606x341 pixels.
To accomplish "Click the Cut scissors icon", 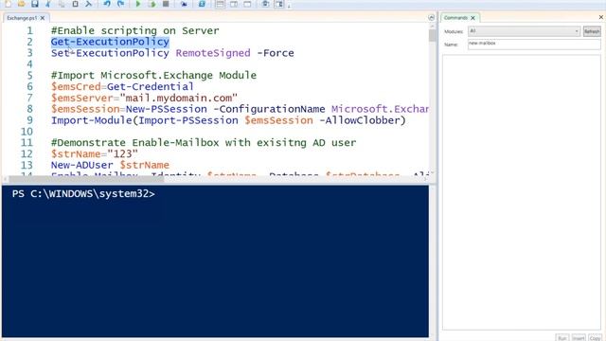I will [x=48, y=4].
